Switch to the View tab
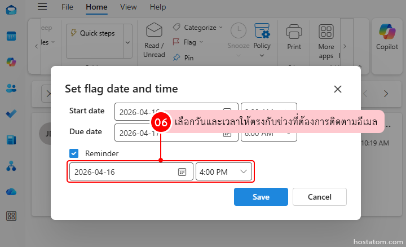Image resolution: width=406 pixels, height=247 pixels. [129, 7]
